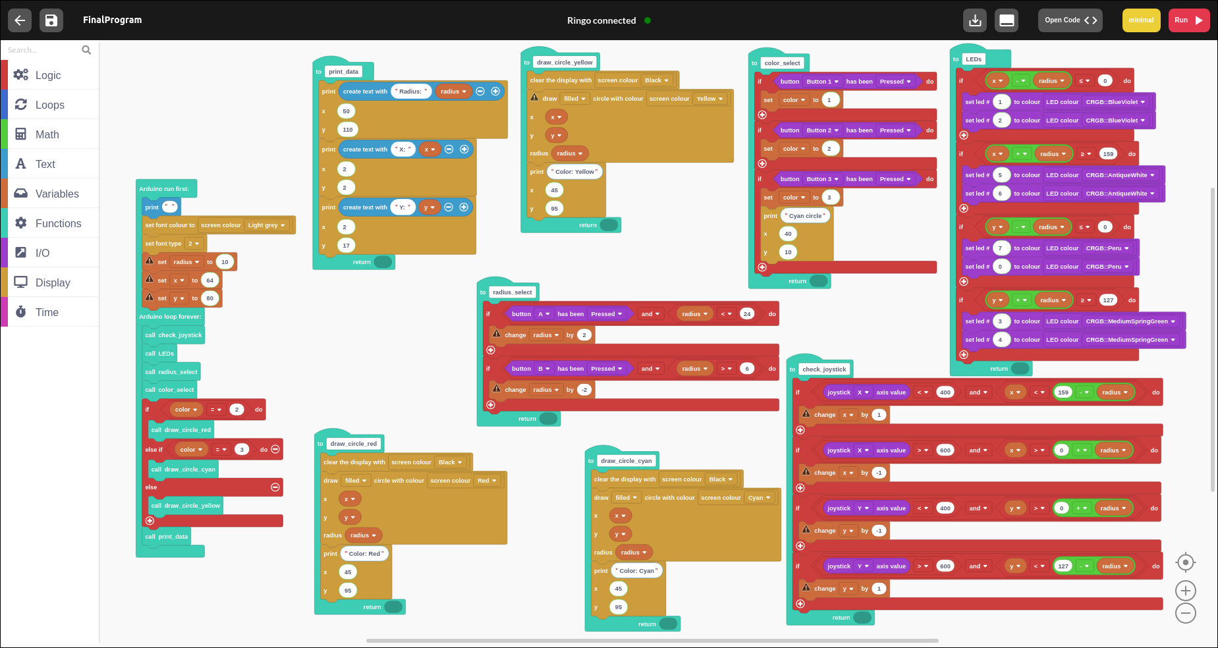Open the Math category
This screenshot has width=1218, height=648.
pyautogui.click(x=50, y=134)
